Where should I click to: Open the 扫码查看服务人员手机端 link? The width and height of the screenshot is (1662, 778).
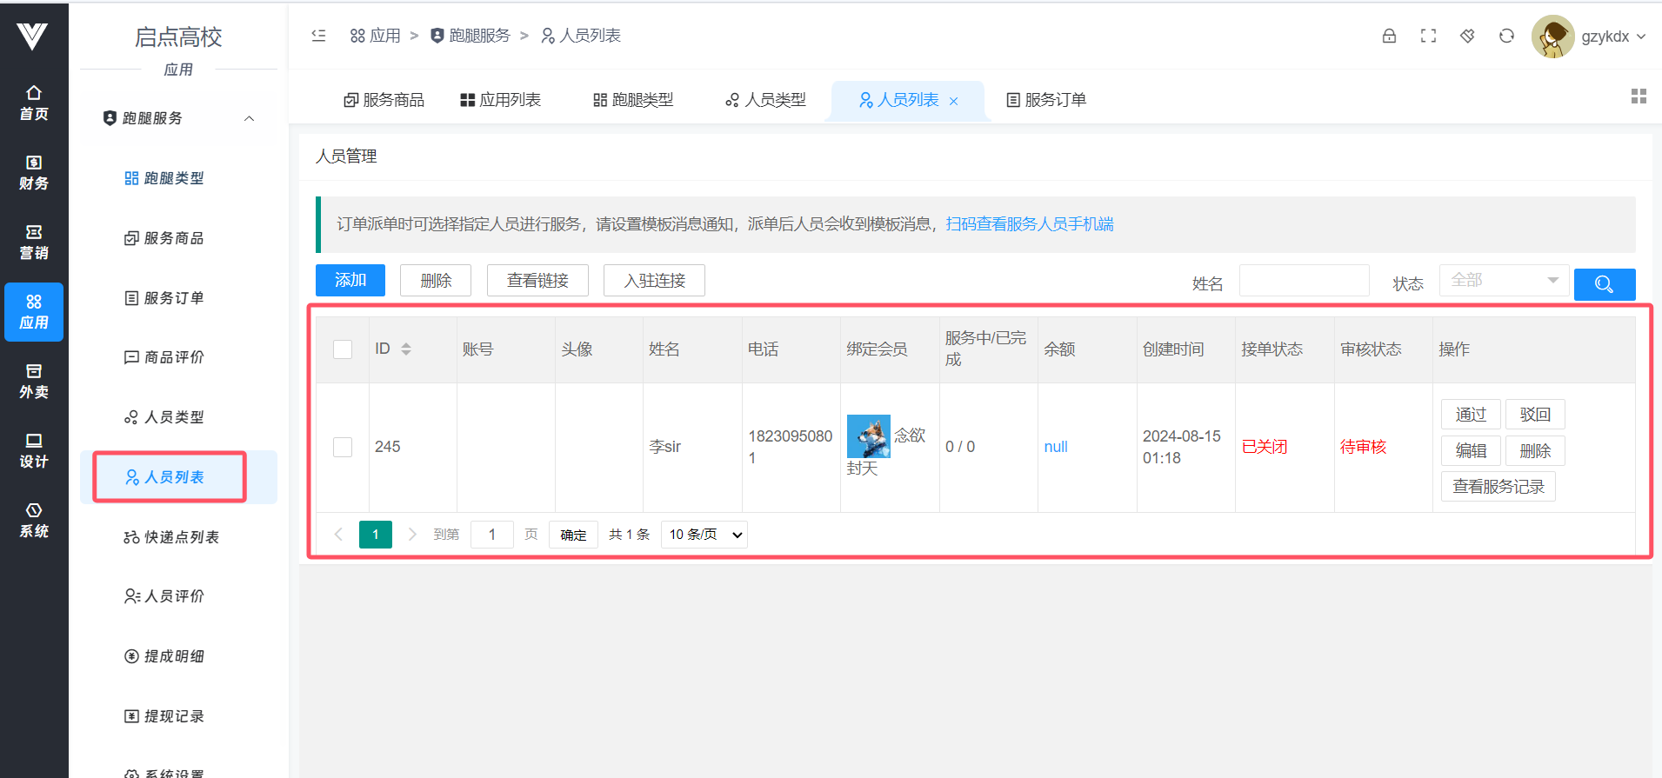[1029, 224]
